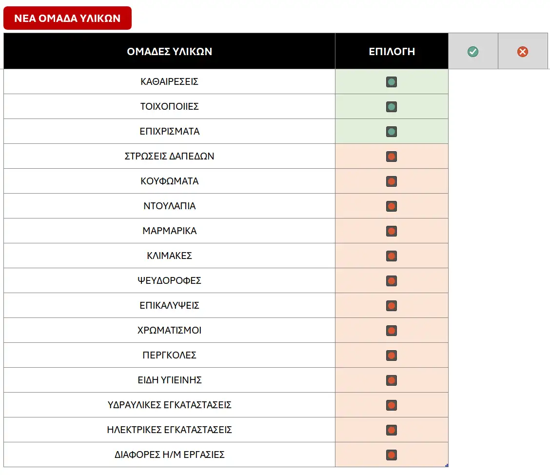Toggle the ΚΛΙΜΑΚΕΣ selection indicator
The height and width of the screenshot is (475, 550).
pyautogui.click(x=391, y=256)
